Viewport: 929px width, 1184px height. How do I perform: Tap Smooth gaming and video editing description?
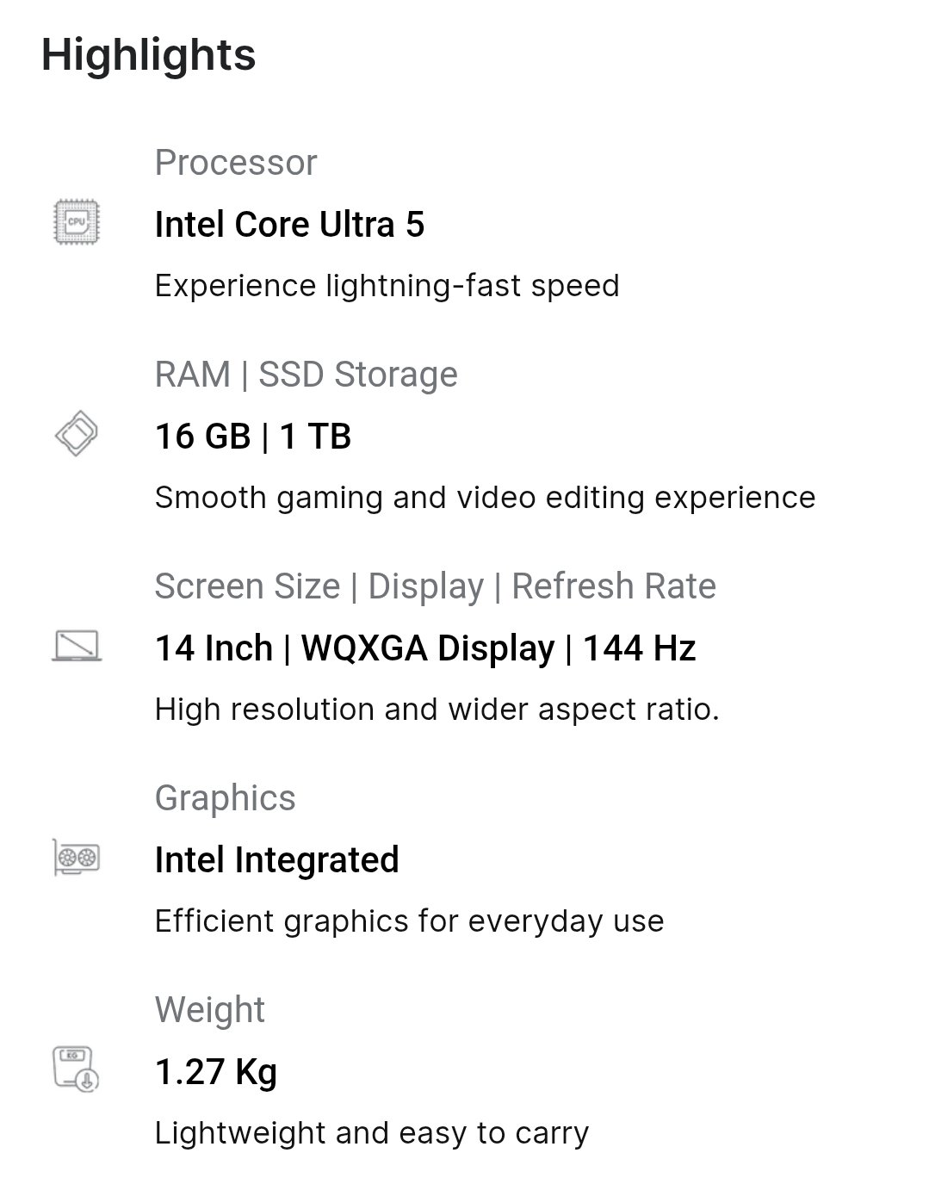[x=485, y=498]
